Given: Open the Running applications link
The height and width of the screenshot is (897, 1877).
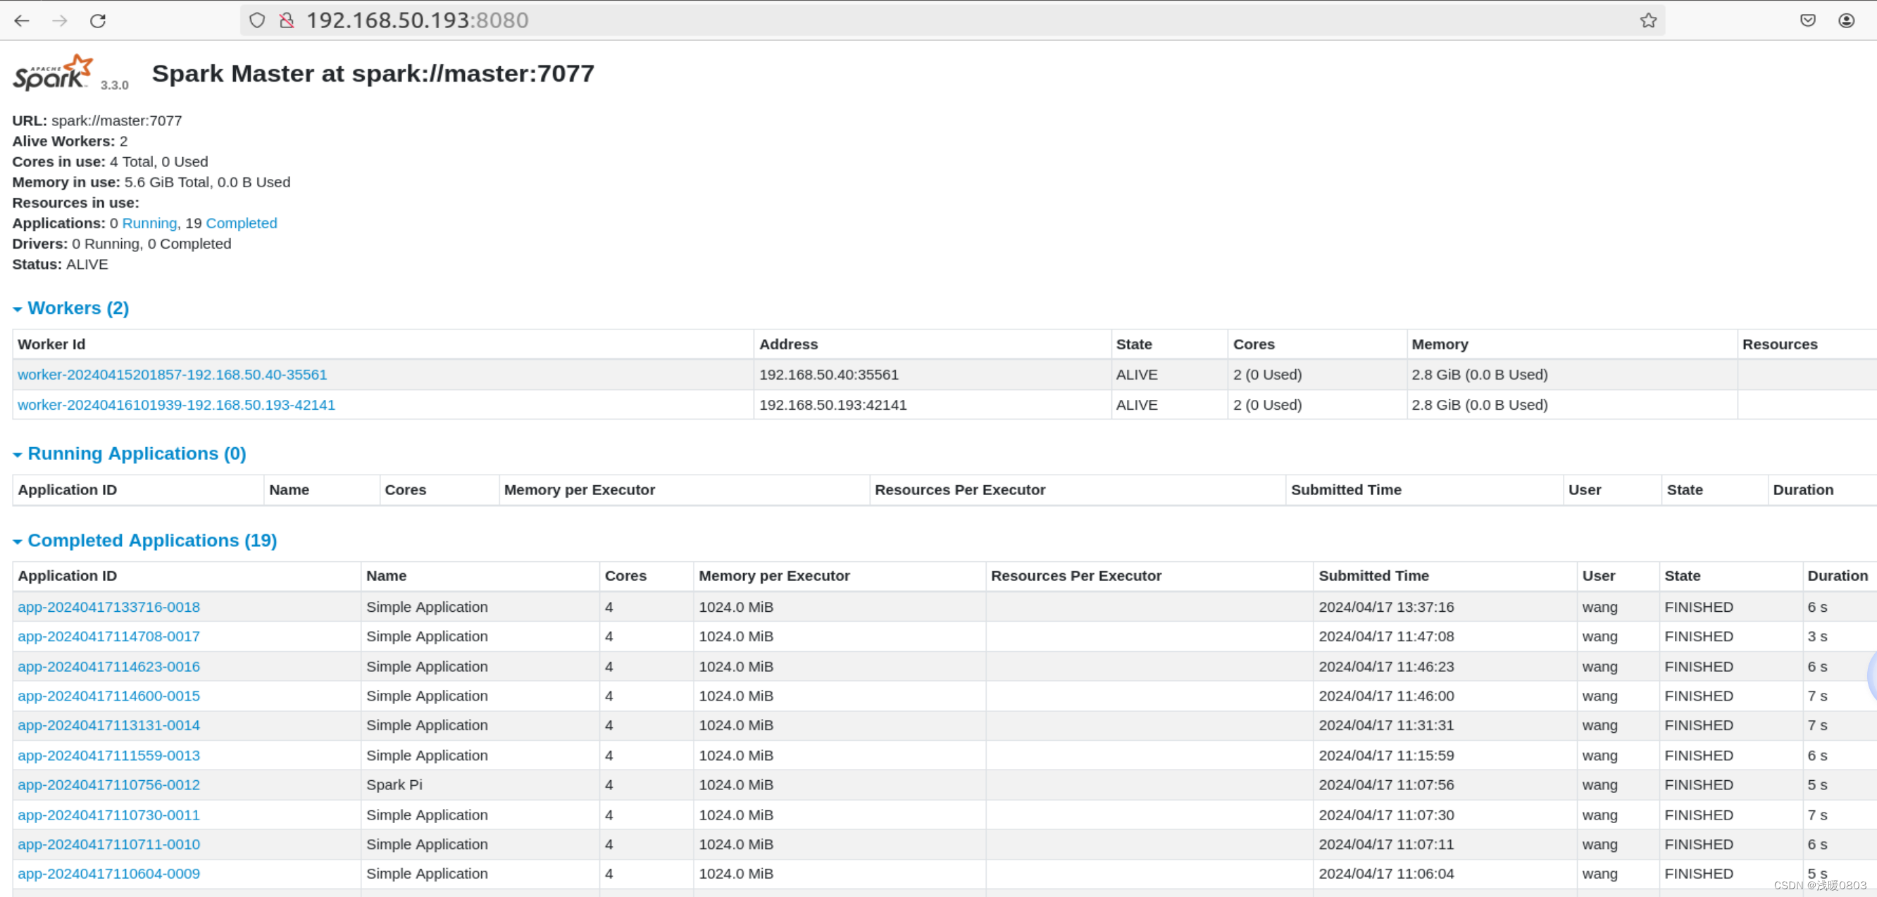Looking at the screenshot, I should click(149, 223).
